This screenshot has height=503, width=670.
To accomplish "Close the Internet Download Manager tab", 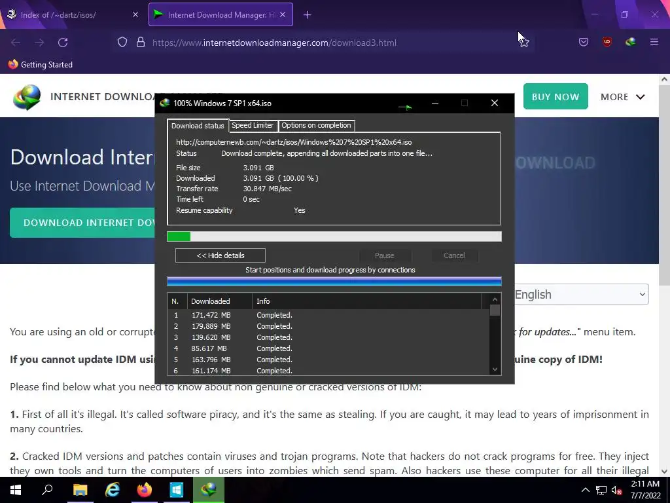I will coord(283,14).
